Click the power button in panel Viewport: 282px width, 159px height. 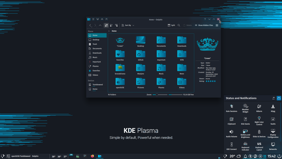pyautogui.click(x=279, y=156)
